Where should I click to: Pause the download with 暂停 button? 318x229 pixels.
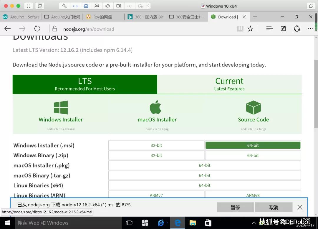click(x=235, y=207)
